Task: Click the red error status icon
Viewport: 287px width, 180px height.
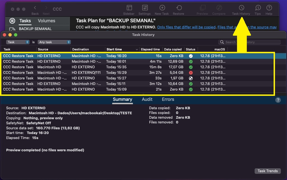Action: click(x=191, y=73)
